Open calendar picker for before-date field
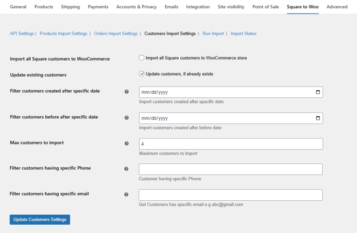Screen dimensions: 357x233 [x=318, y=118]
